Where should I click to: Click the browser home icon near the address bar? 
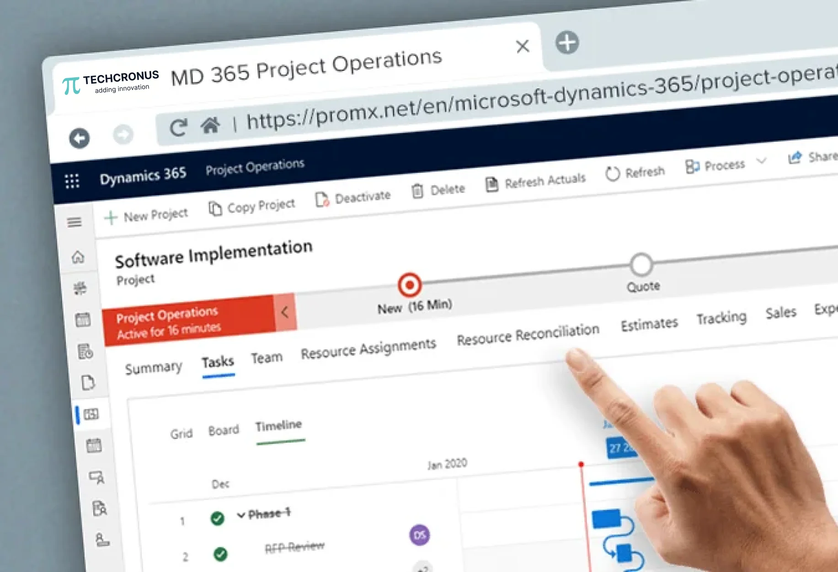(209, 125)
